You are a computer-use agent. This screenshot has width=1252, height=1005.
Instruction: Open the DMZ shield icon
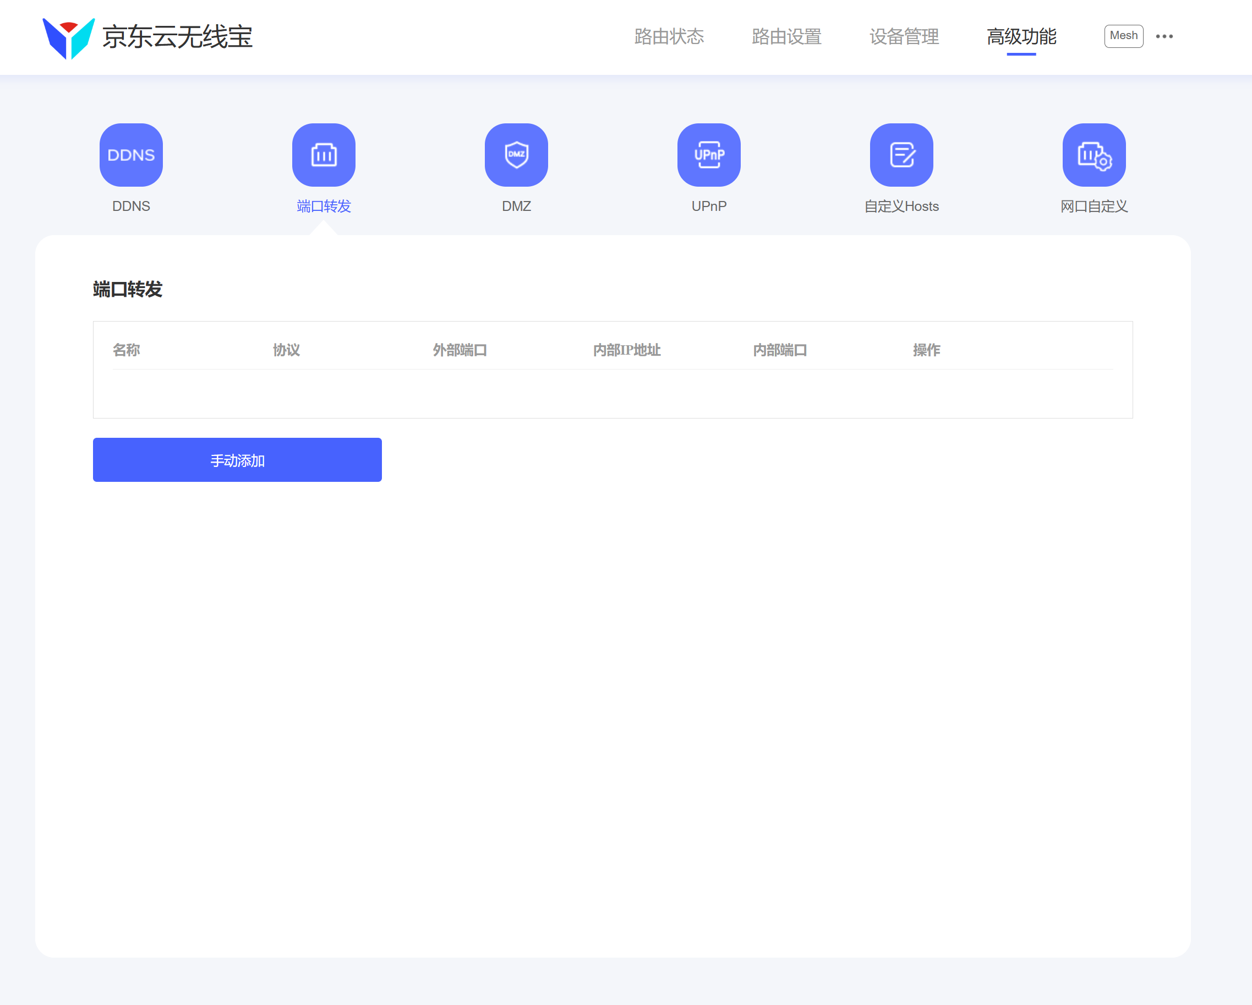coord(516,155)
